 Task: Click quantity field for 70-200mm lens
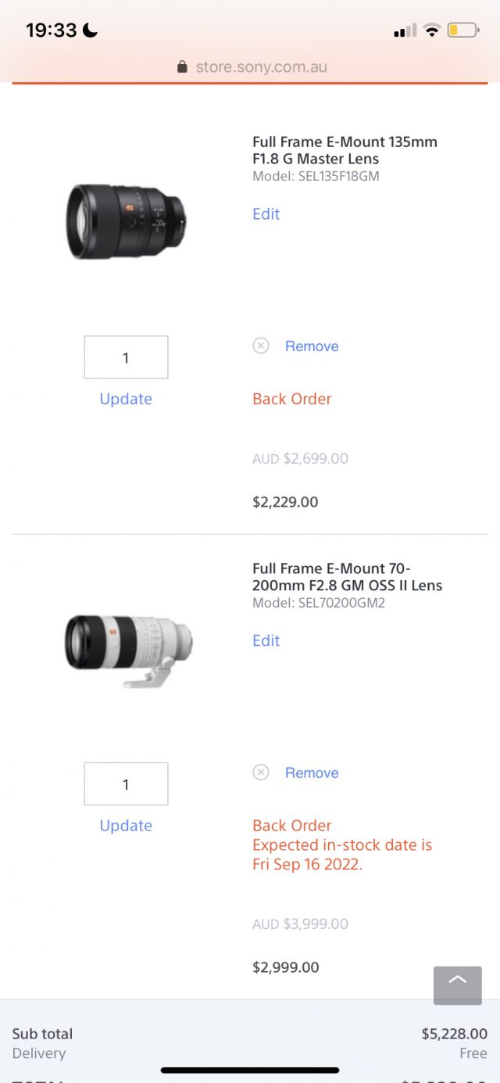[x=126, y=784]
